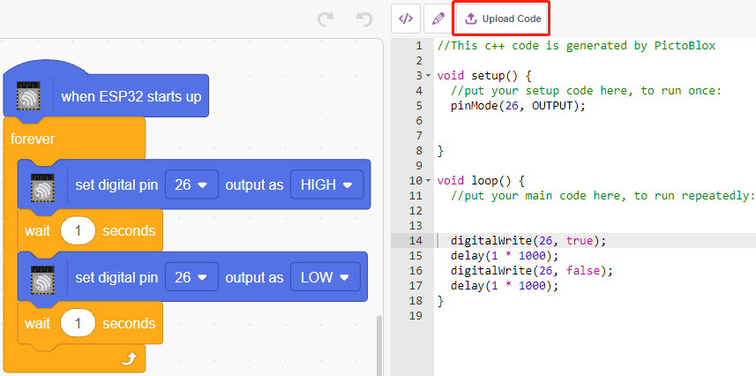Click the second 'wait' block label
Image resolution: width=756 pixels, height=376 pixels.
(x=38, y=323)
